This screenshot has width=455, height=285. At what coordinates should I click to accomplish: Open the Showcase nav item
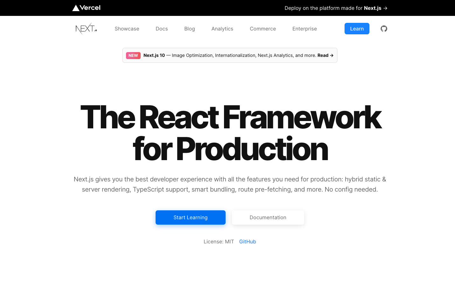pos(127,29)
